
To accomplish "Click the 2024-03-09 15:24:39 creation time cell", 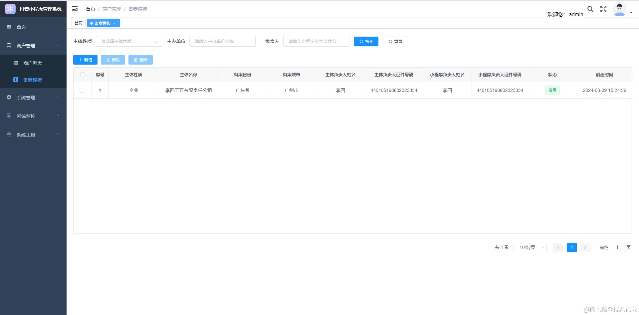I will coord(604,90).
